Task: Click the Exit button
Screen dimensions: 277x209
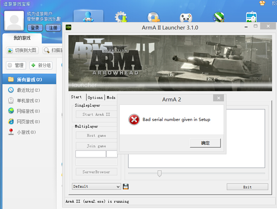Action: pos(247,187)
